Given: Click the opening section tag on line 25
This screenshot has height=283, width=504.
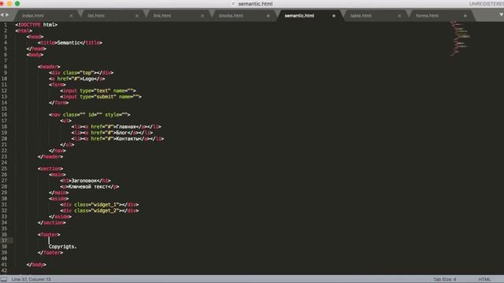Looking at the screenshot, I should click(x=50, y=169).
